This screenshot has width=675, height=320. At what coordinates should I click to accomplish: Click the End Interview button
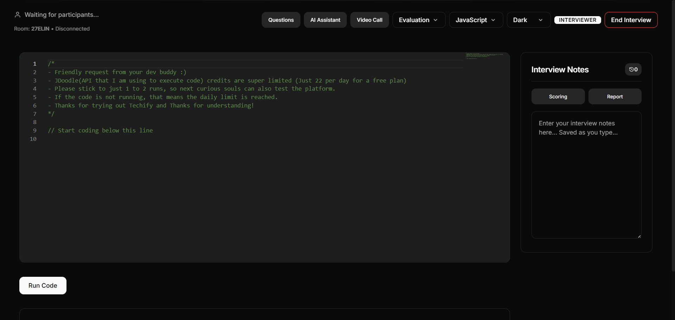631,20
